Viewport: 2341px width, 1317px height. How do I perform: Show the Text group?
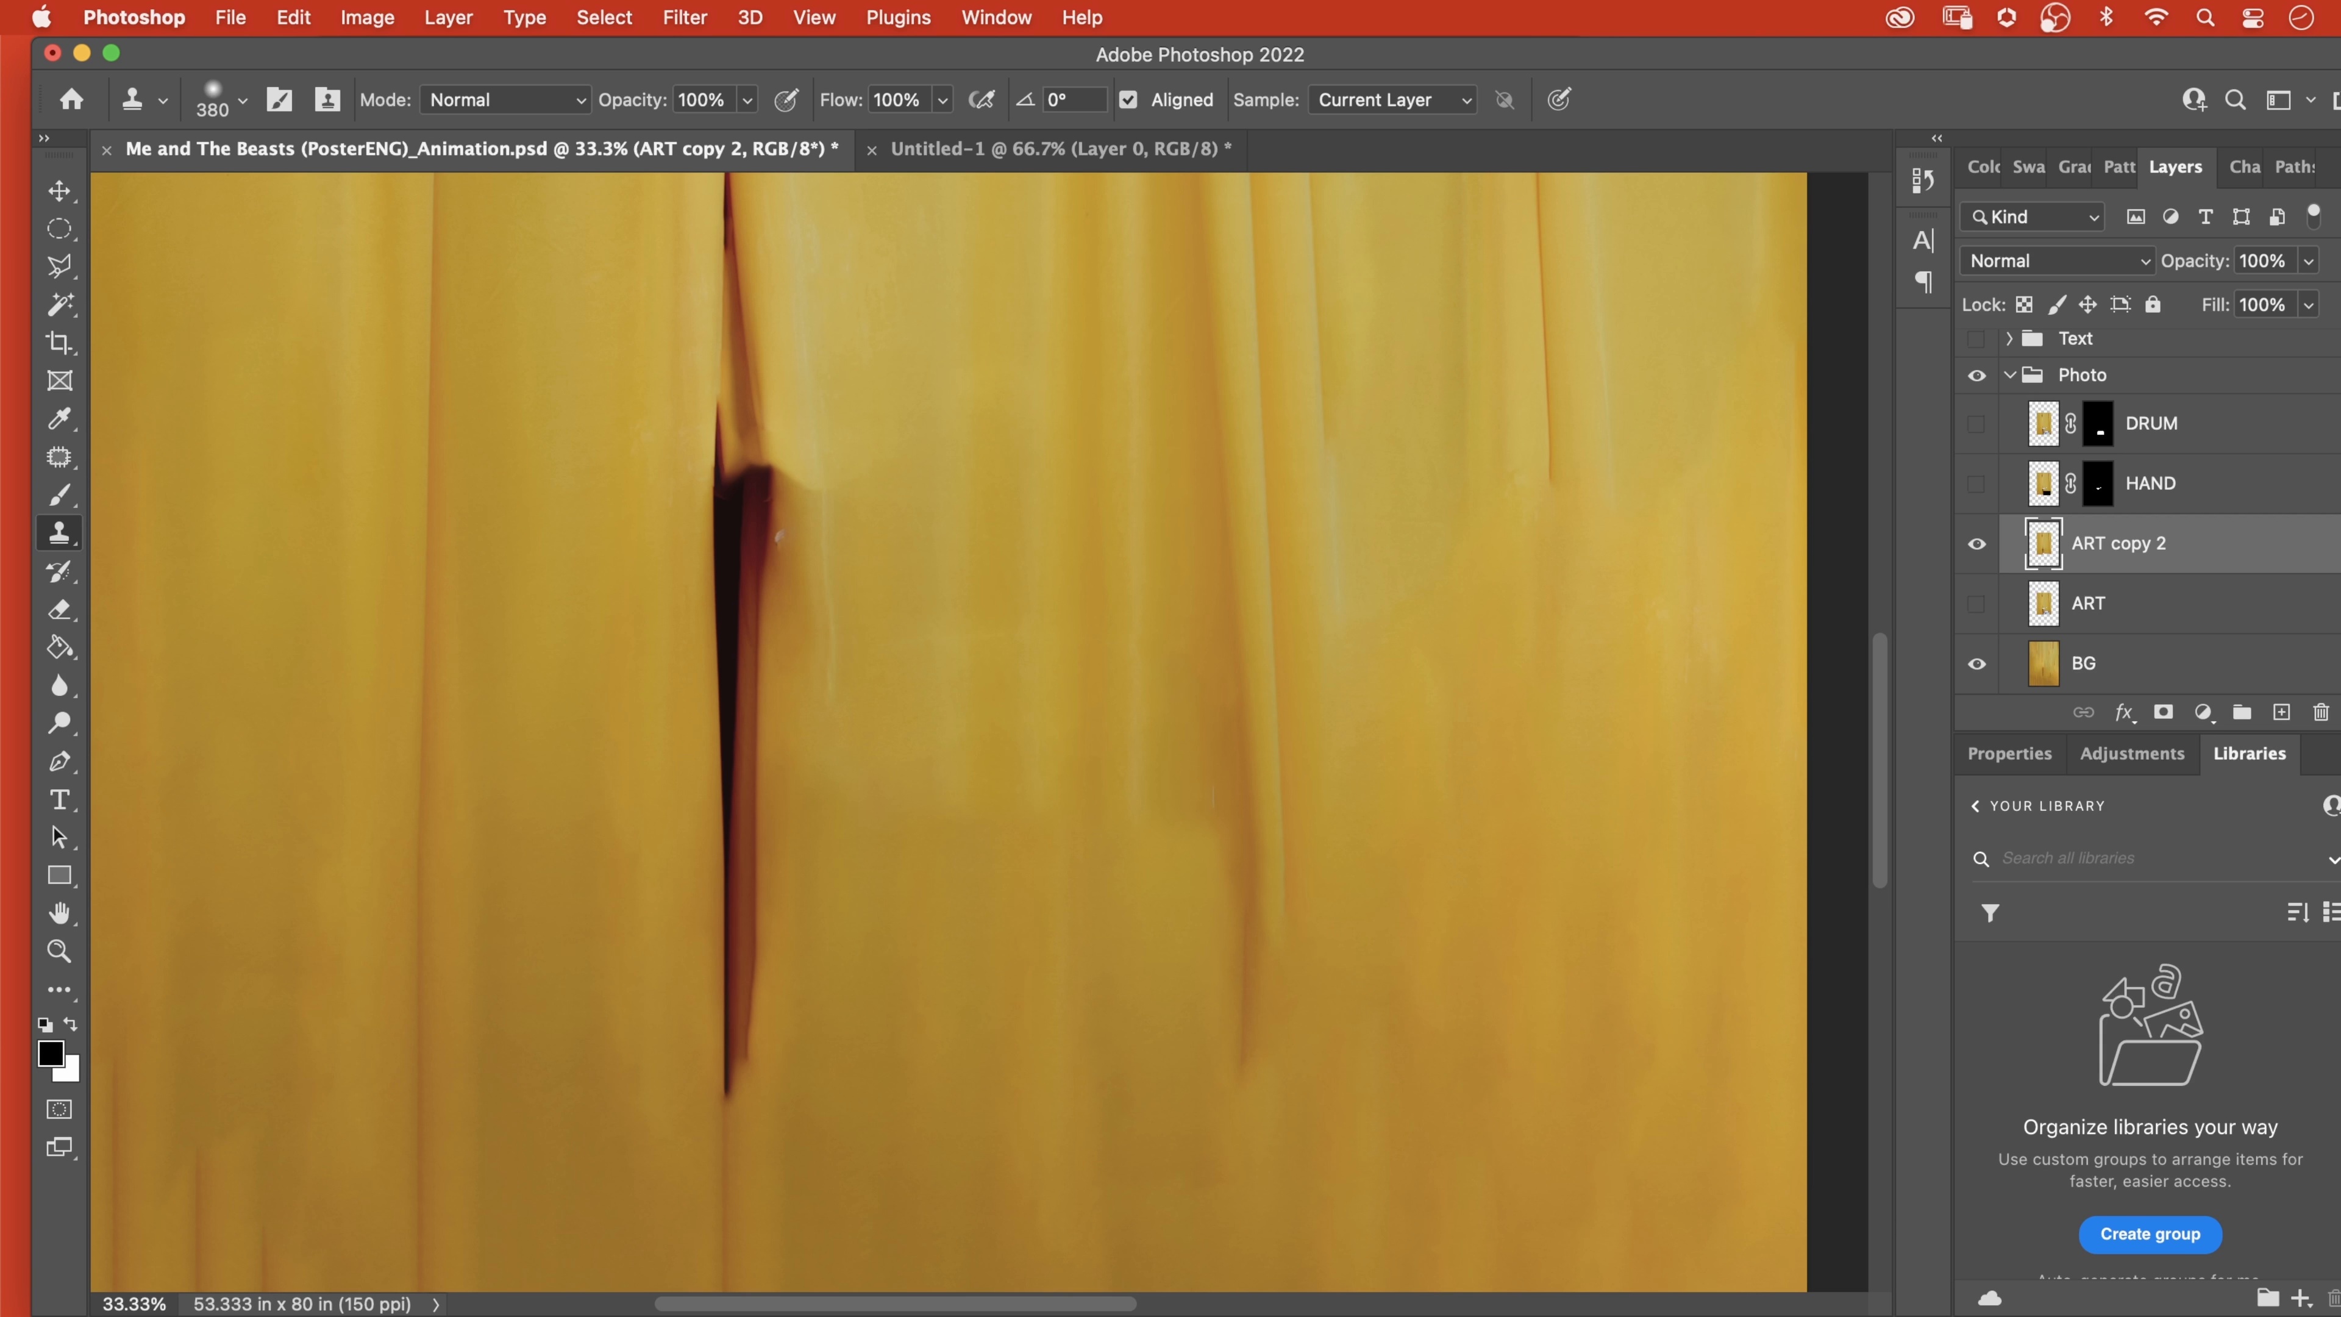tap(1976, 339)
